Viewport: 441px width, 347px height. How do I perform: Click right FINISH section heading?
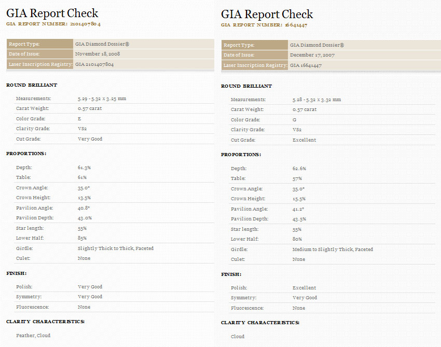[x=231, y=274]
